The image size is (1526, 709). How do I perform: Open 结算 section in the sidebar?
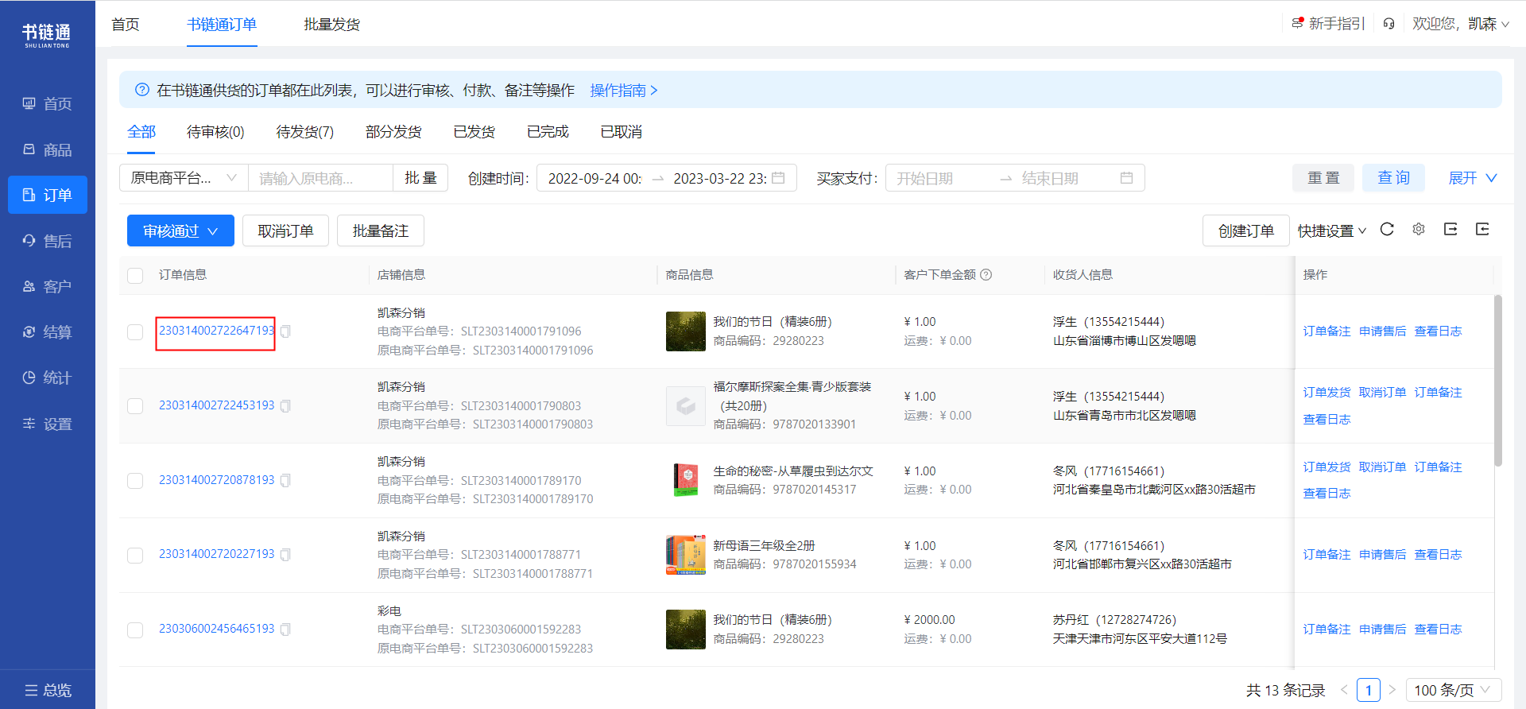point(48,332)
